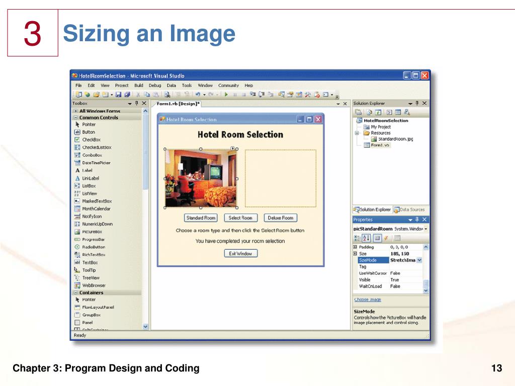The width and height of the screenshot is (515, 386).
Task: Click Solution Explorer View Code icon
Action: click(x=389, y=112)
